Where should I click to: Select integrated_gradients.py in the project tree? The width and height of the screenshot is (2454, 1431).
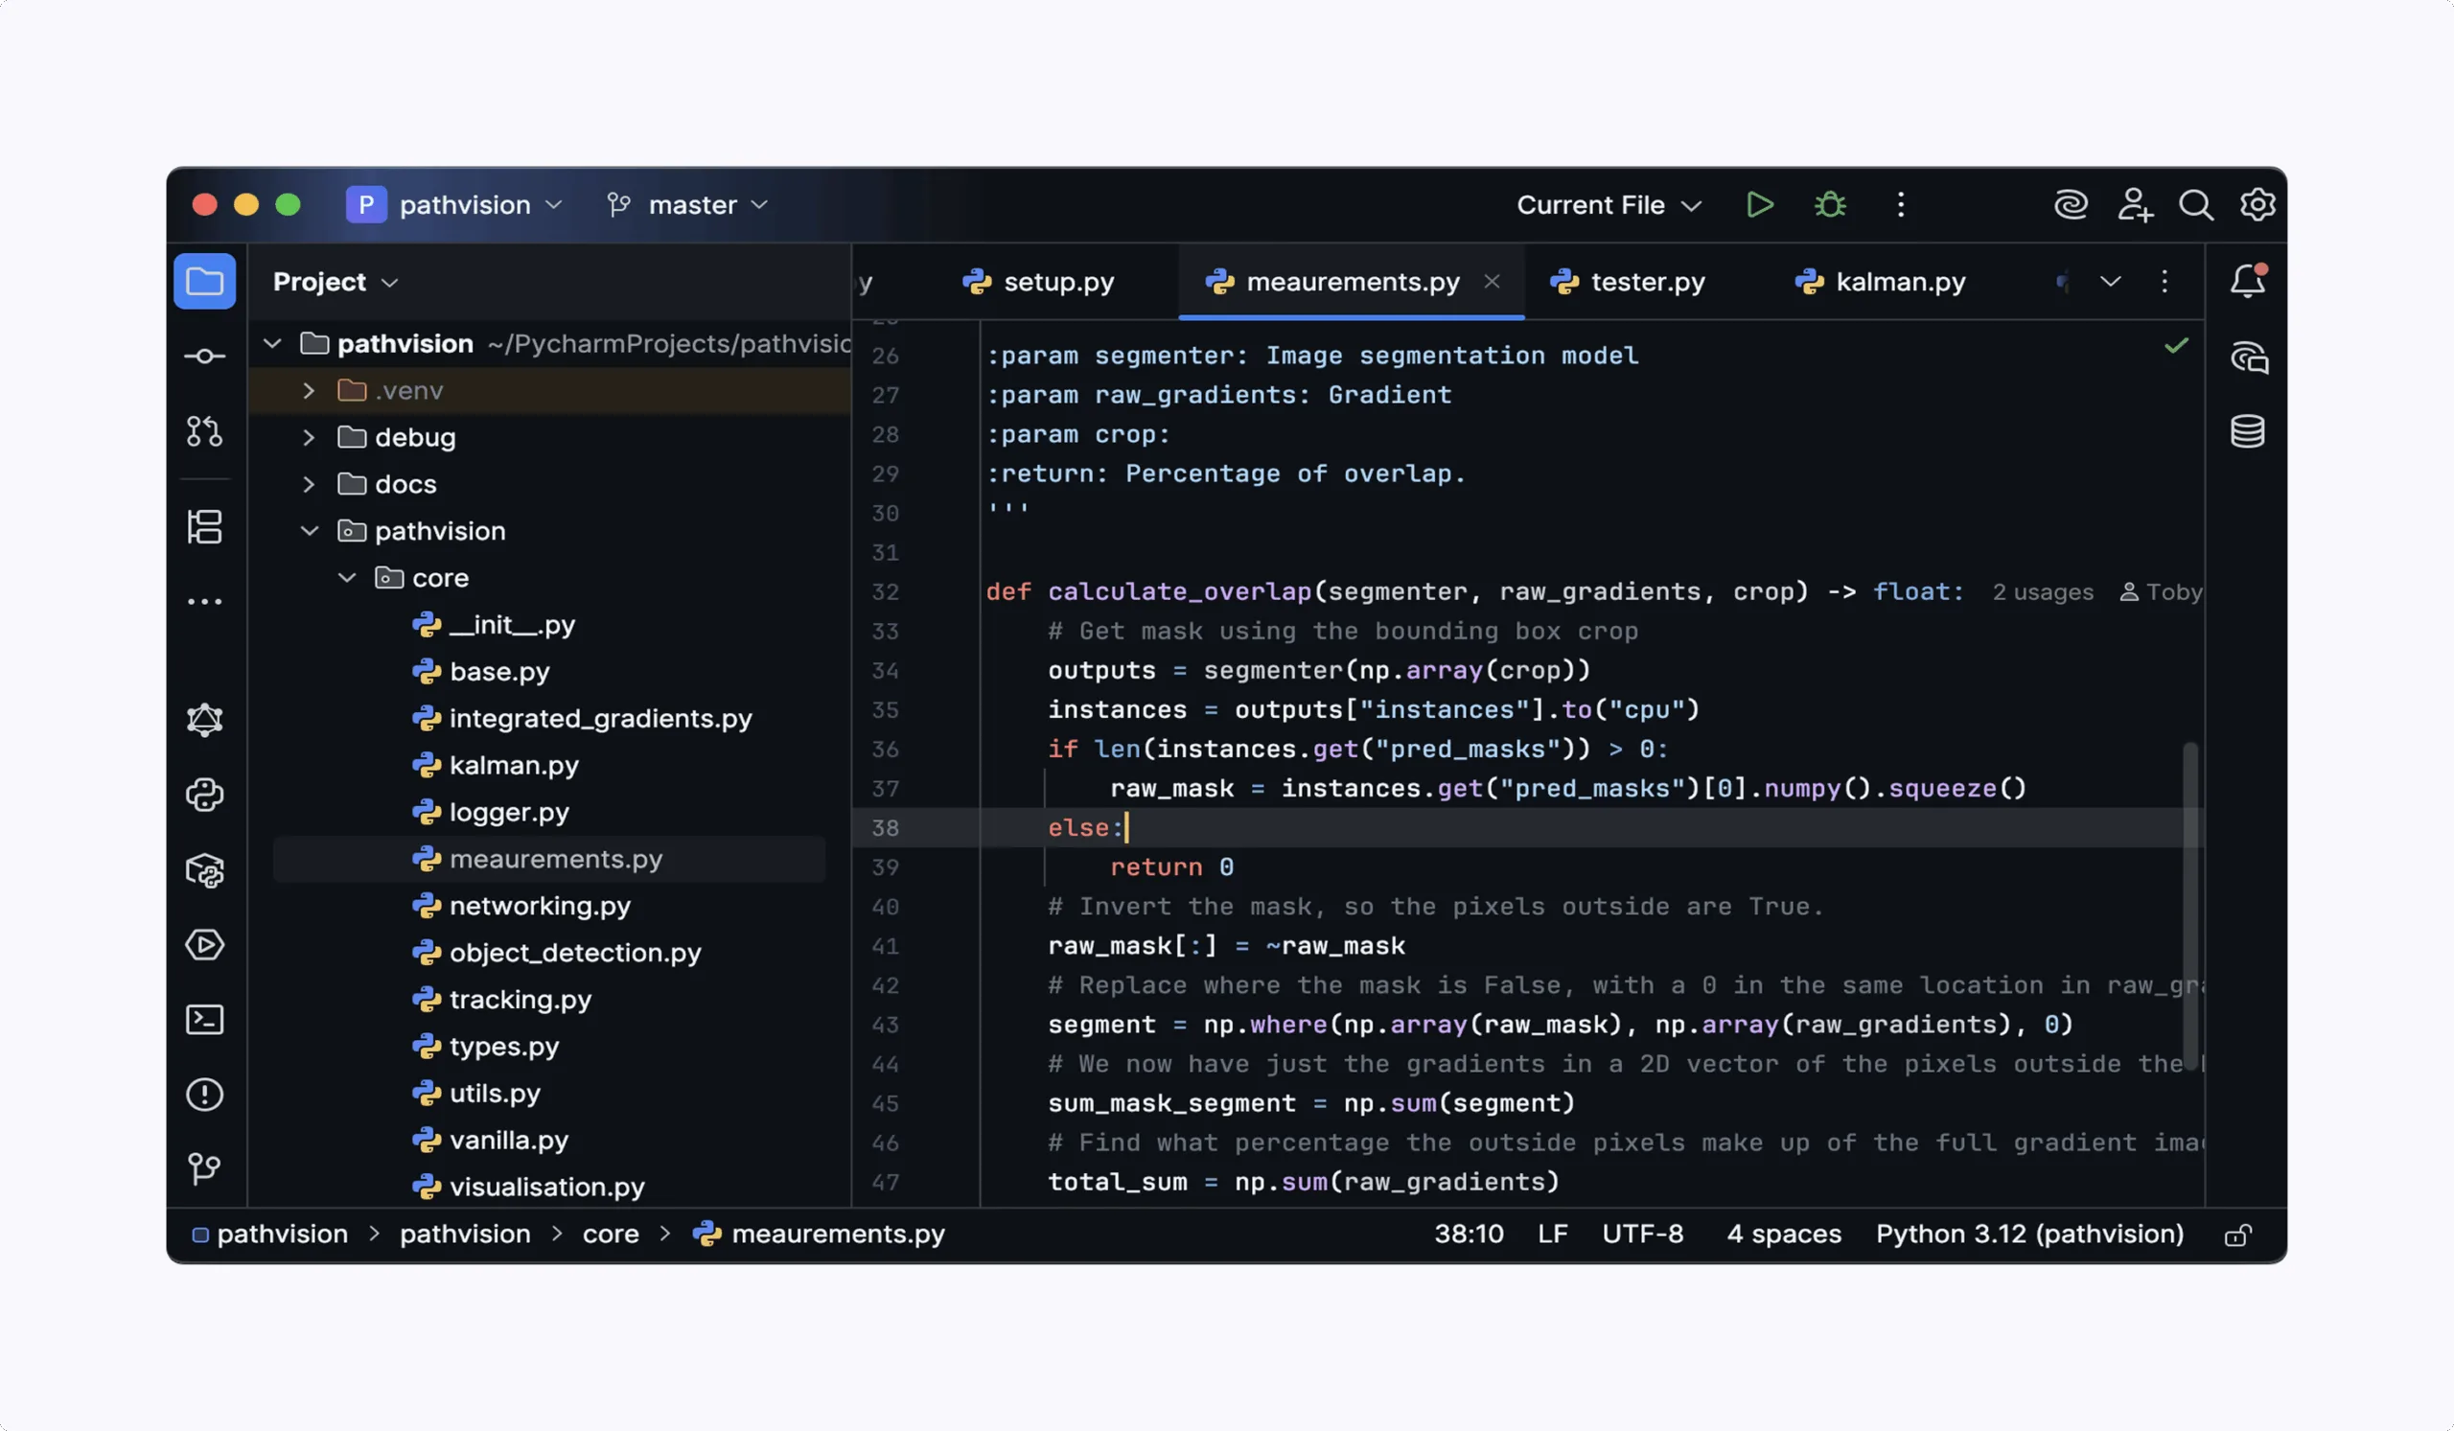(x=601, y=719)
